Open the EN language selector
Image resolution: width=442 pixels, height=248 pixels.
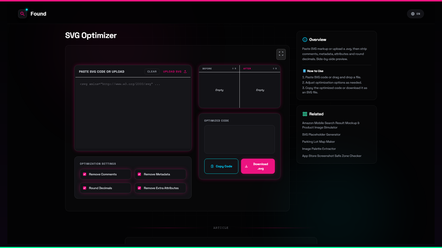[415, 14]
